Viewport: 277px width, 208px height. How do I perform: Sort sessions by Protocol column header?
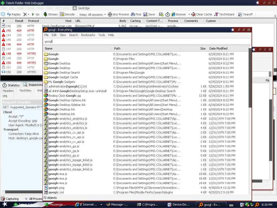pos(33,21)
